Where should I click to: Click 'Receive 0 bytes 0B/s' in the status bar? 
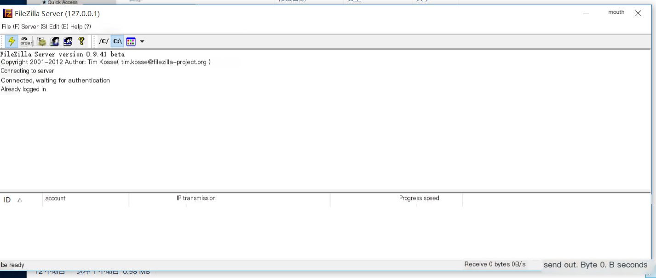495,264
